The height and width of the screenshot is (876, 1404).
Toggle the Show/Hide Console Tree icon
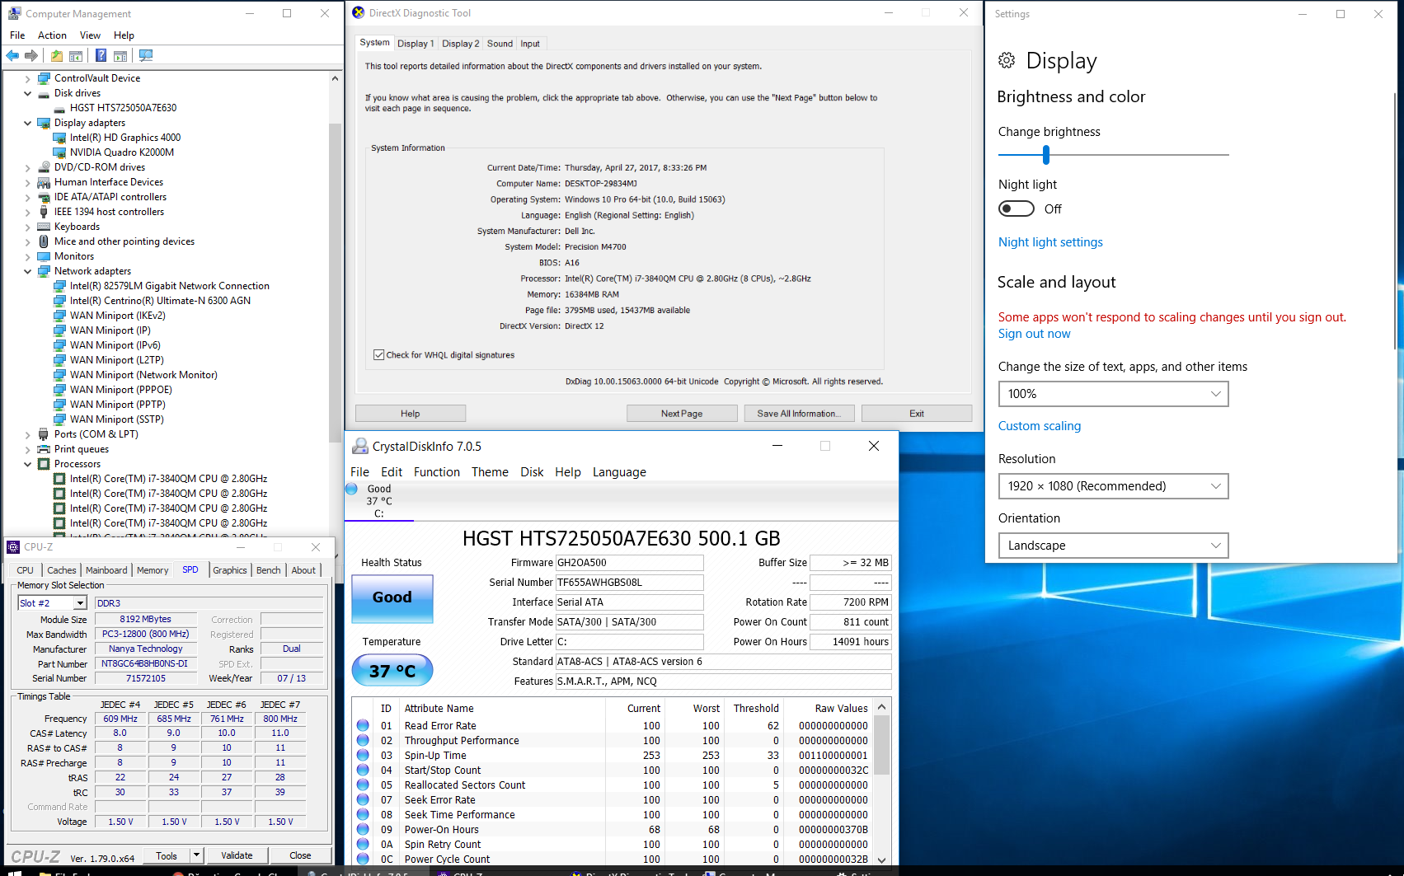click(76, 55)
